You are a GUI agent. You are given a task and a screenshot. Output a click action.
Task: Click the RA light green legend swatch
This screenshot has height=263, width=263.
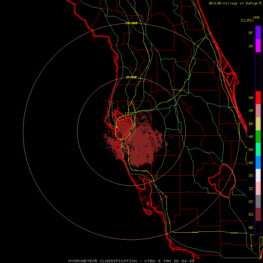coord(258,150)
